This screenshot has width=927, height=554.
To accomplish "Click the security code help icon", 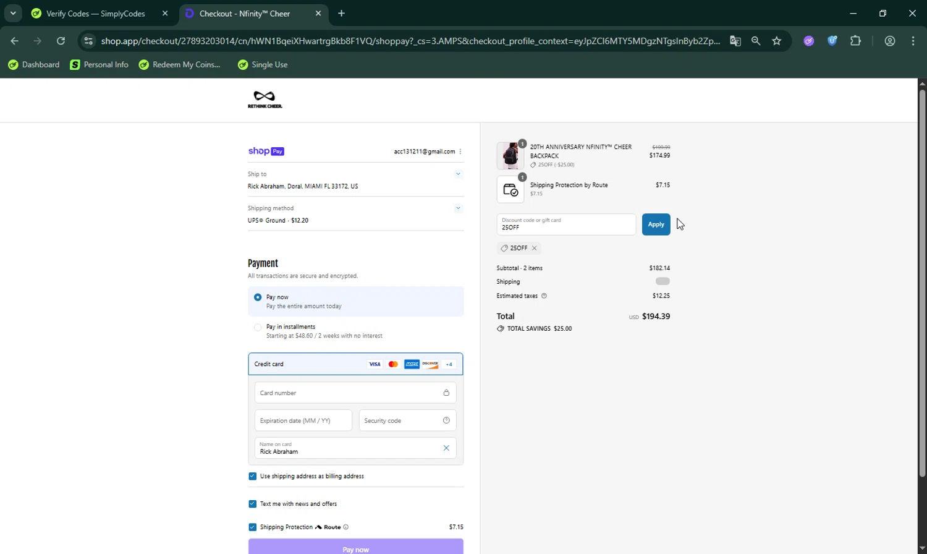I will (446, 420).
